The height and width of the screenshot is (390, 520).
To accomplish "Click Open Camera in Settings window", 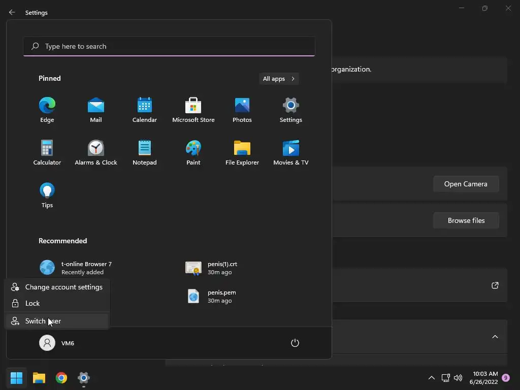I will 466,184.
